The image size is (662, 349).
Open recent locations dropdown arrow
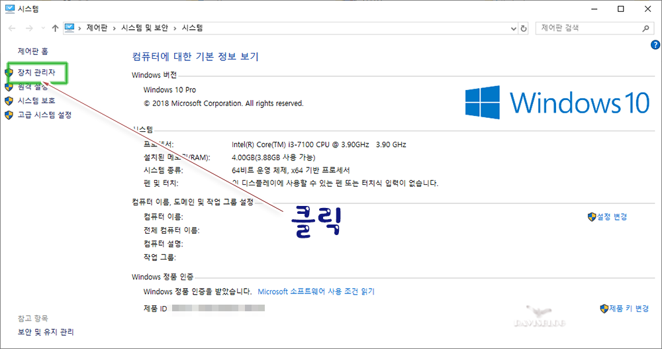[43, 28]
